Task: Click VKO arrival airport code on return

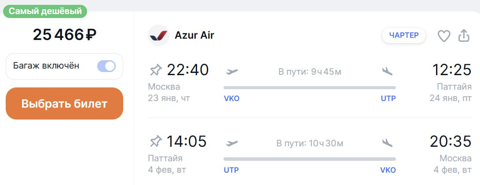Action: 388,170
